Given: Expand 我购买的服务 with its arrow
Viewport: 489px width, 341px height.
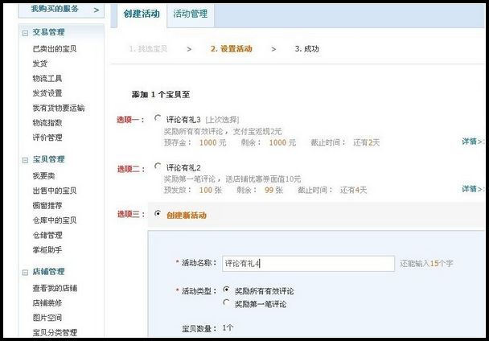Looking at the screenshot, I should coord(97,10).
